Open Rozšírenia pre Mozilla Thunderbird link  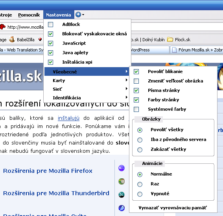(x=56, y=193)
